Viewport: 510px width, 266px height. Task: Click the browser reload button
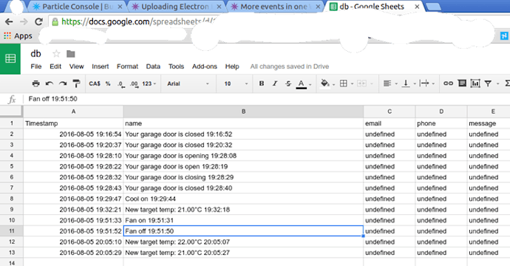pos(39,22)
